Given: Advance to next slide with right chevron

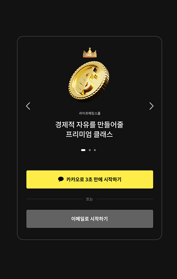Looking at the screenshot, I should click(151, 106).
